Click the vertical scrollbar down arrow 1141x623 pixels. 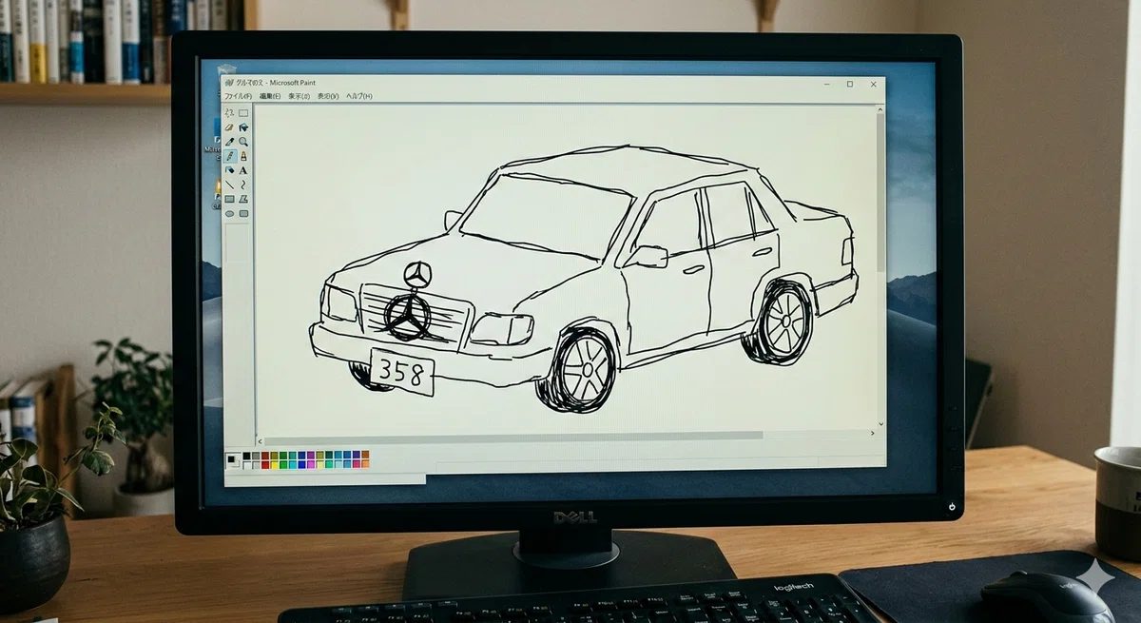click(881, 424)
